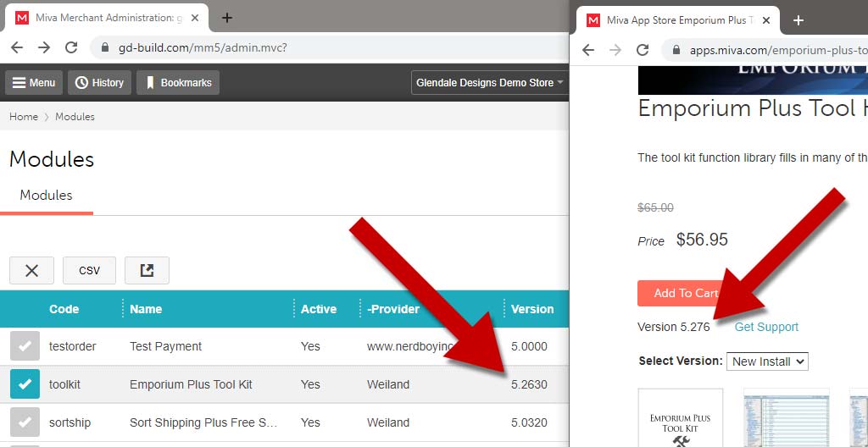Viewport: 868px width, 447px height.
Task: Click version 5.0320 cell
Action: pos(529,422)
